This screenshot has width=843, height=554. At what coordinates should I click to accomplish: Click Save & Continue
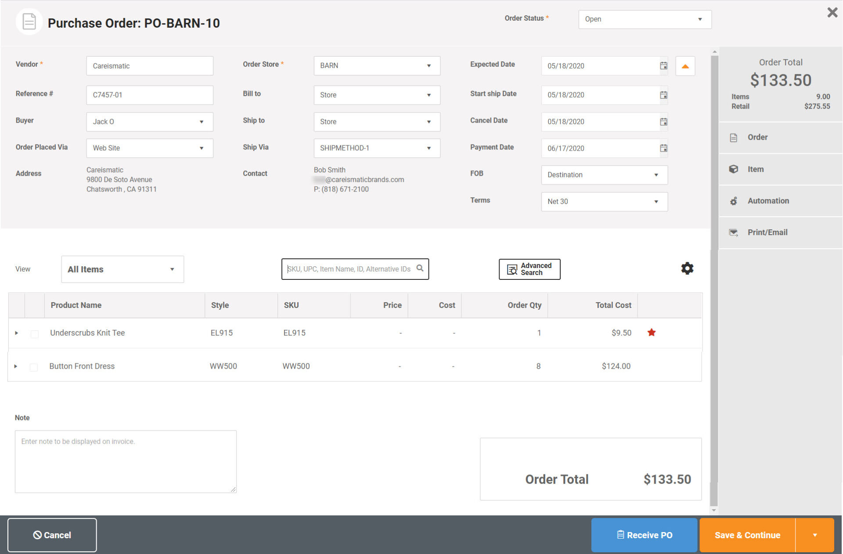tap(747, 535)
